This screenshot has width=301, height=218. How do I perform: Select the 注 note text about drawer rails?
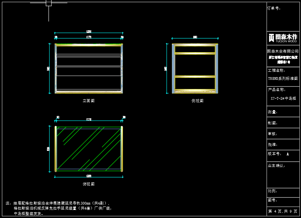click(x=59, y=208)
